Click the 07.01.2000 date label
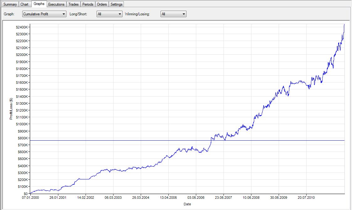This screenshot has width=352, height=210. coord(30,198)
